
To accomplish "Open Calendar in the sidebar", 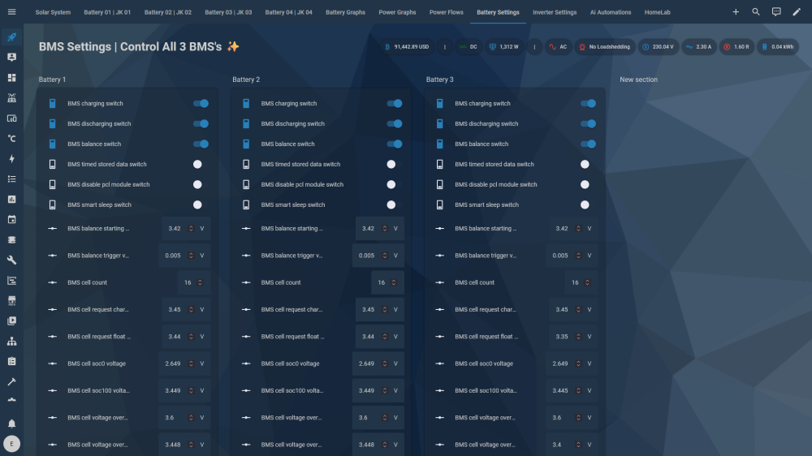I will 11,219.
